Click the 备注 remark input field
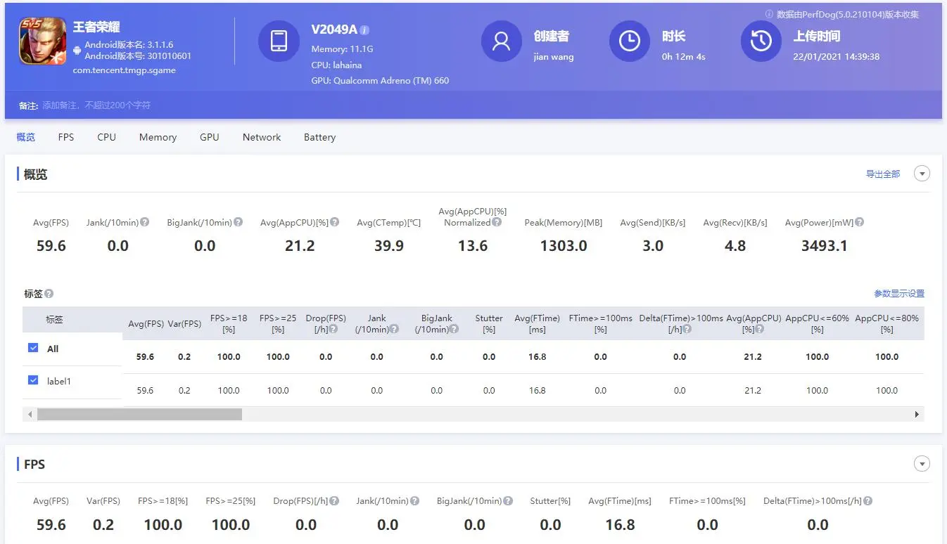 pos(96,105)
